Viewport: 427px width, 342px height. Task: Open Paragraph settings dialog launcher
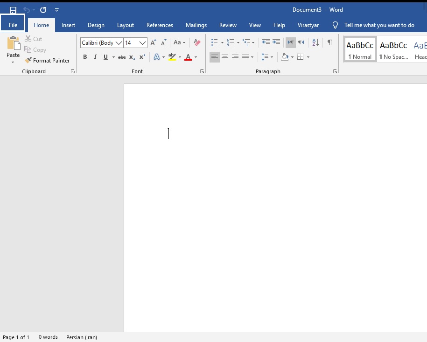(335, 71)
